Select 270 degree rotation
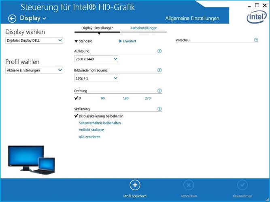The height and width of the screenshot is (202, 270). pyautogui.click(x=148, y=98)
